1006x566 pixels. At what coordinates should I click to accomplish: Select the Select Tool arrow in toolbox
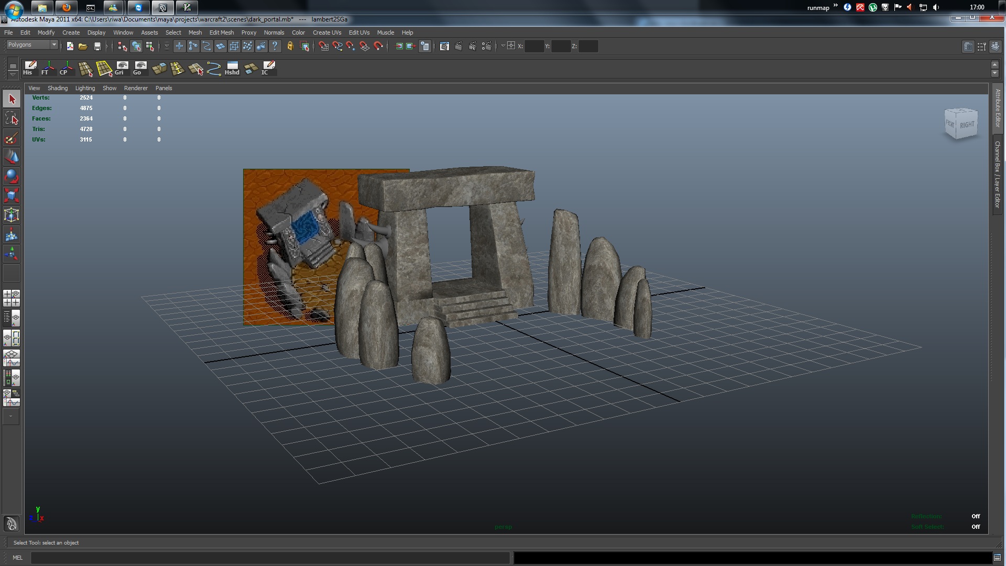(x=12, y=99)
